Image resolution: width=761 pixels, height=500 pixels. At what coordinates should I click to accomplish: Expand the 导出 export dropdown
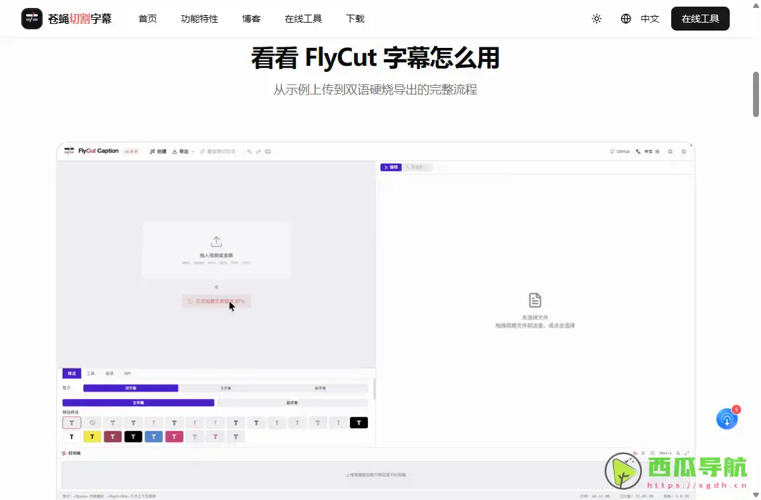point(183,152)
